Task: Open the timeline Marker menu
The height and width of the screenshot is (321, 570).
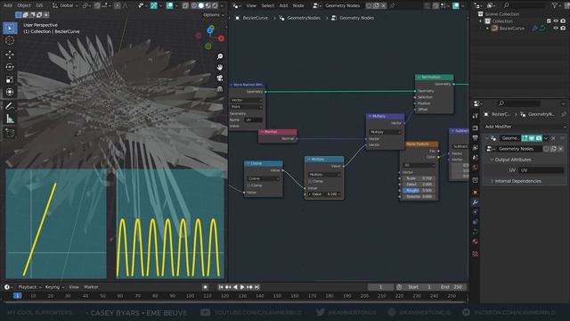Action: [x=91, y=287]
